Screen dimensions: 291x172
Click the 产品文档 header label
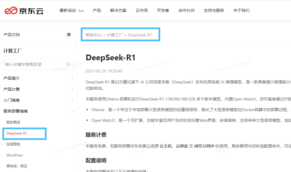coord(12,35)
